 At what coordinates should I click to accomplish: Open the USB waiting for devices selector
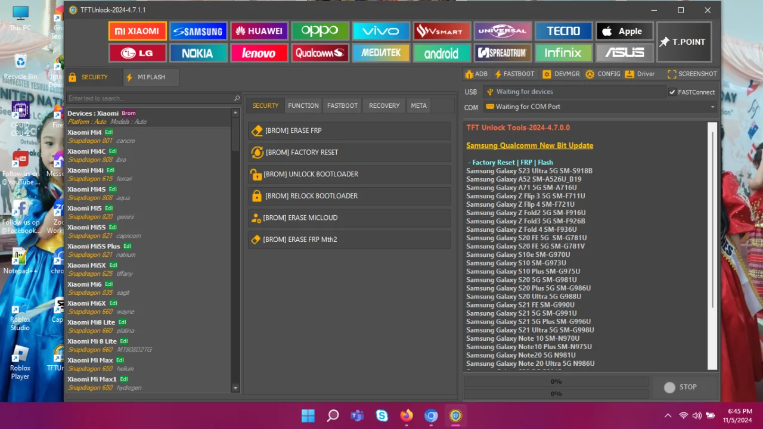tap(574, 92)
